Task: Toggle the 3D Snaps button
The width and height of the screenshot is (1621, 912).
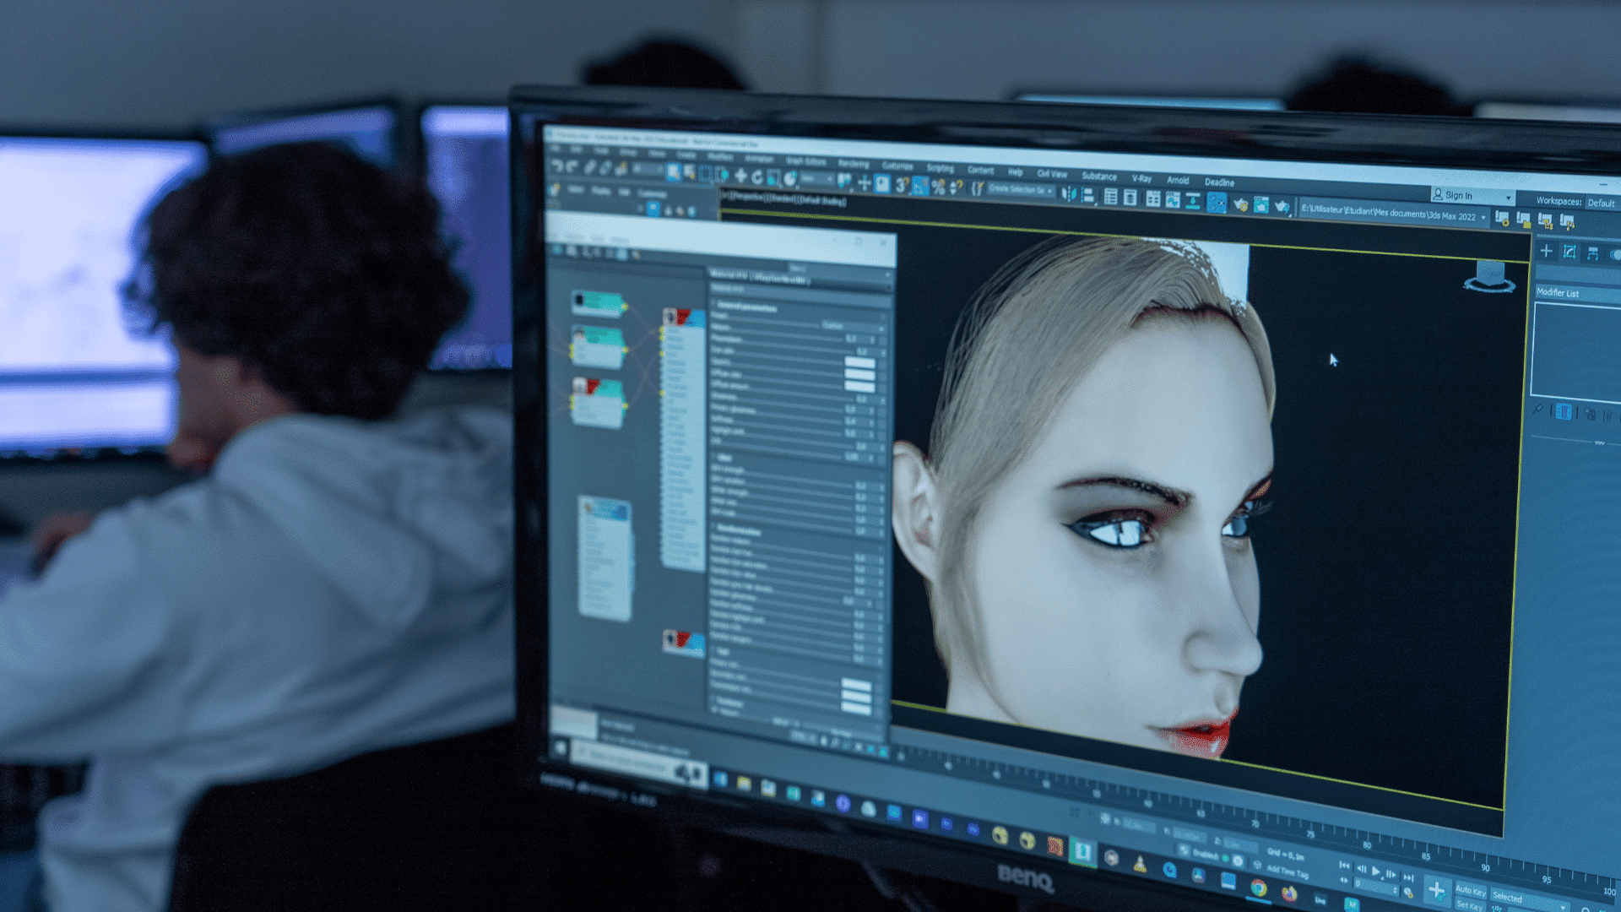Action: tap(902, 184)
